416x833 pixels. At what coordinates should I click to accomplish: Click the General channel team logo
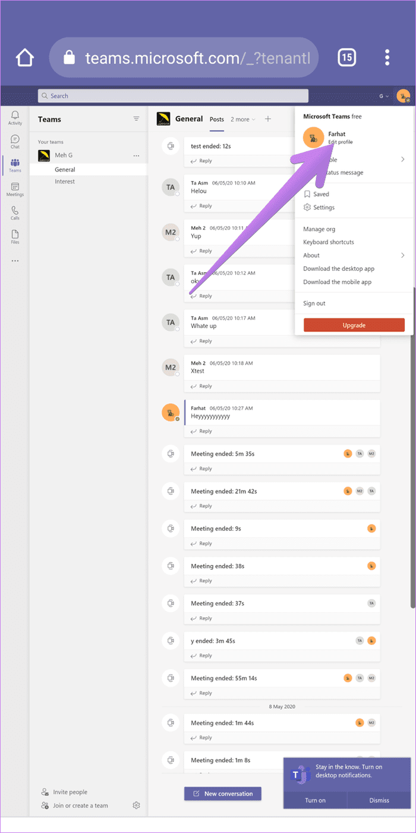(163, 119)
